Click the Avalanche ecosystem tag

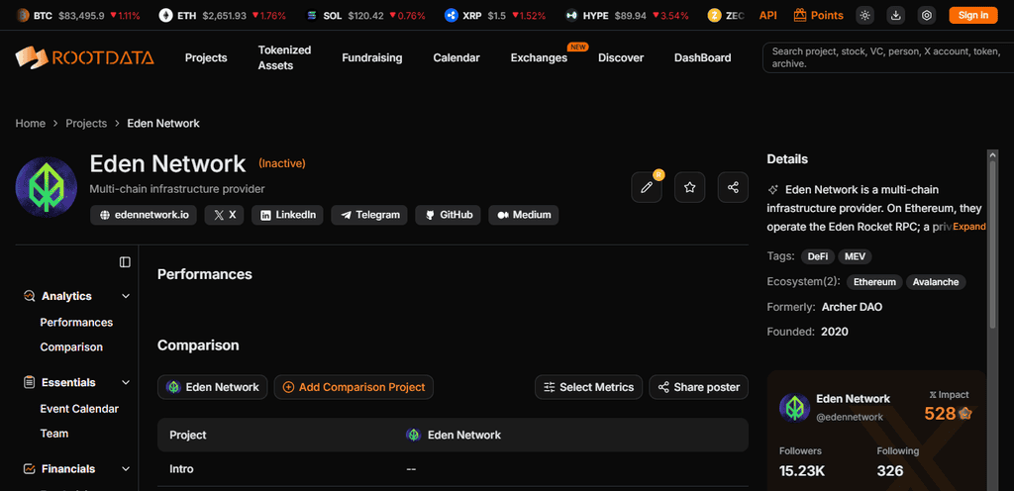coord(936,282)
